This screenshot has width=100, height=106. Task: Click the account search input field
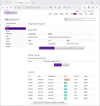[80, 19]
